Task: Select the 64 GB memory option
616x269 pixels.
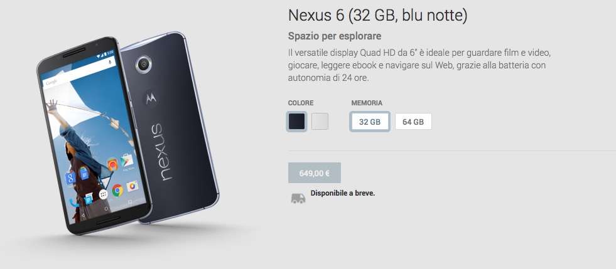Action: point(413,122)
